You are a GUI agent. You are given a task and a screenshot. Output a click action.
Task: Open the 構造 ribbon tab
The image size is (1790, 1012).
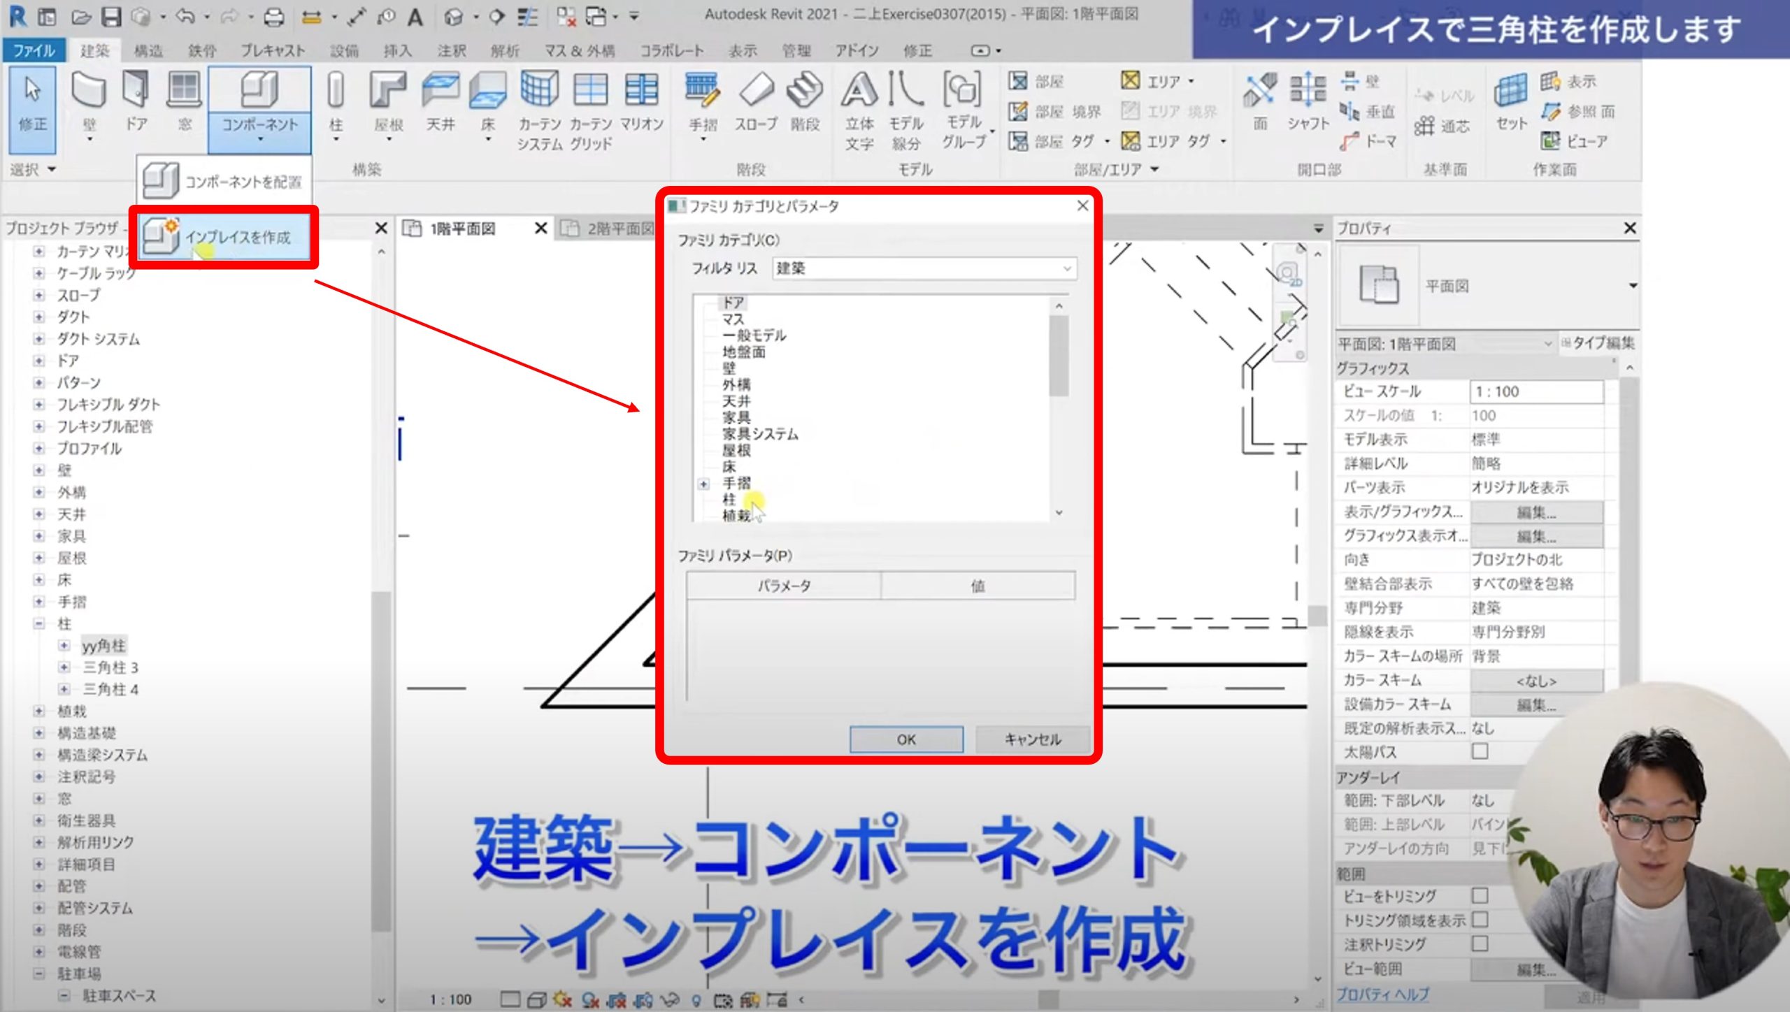pyautogui.click(x=148, y=50)
